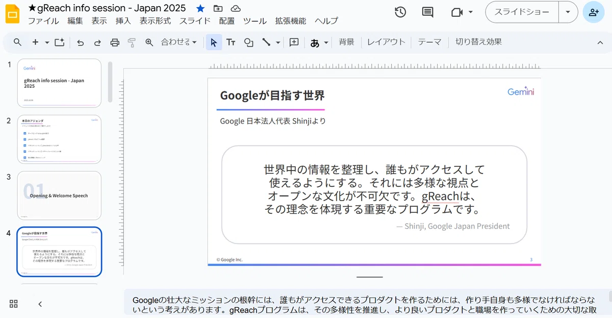Expand line type dropdown arrow
The image size is (612, 318).
click(x=278, y=42)
